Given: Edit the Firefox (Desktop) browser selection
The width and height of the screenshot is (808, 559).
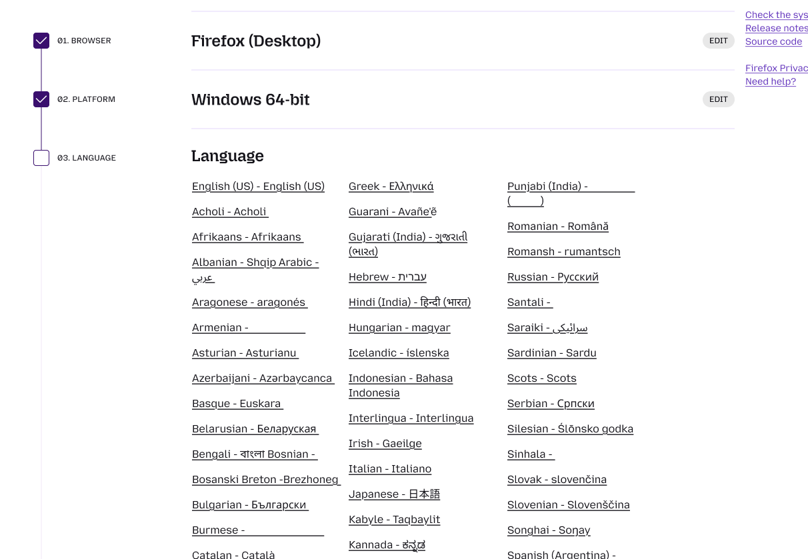Looking at the screenshot, I should click(x=718, y=41).
